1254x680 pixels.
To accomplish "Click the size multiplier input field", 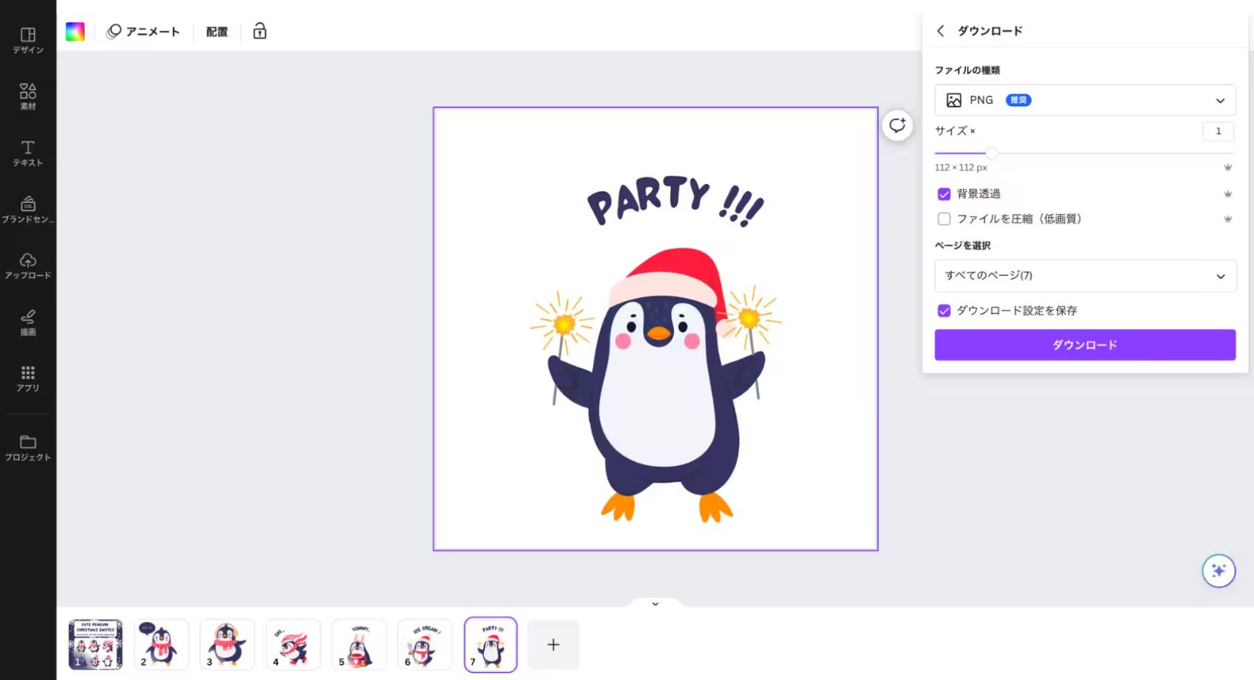I will (x=1218, y=131).
